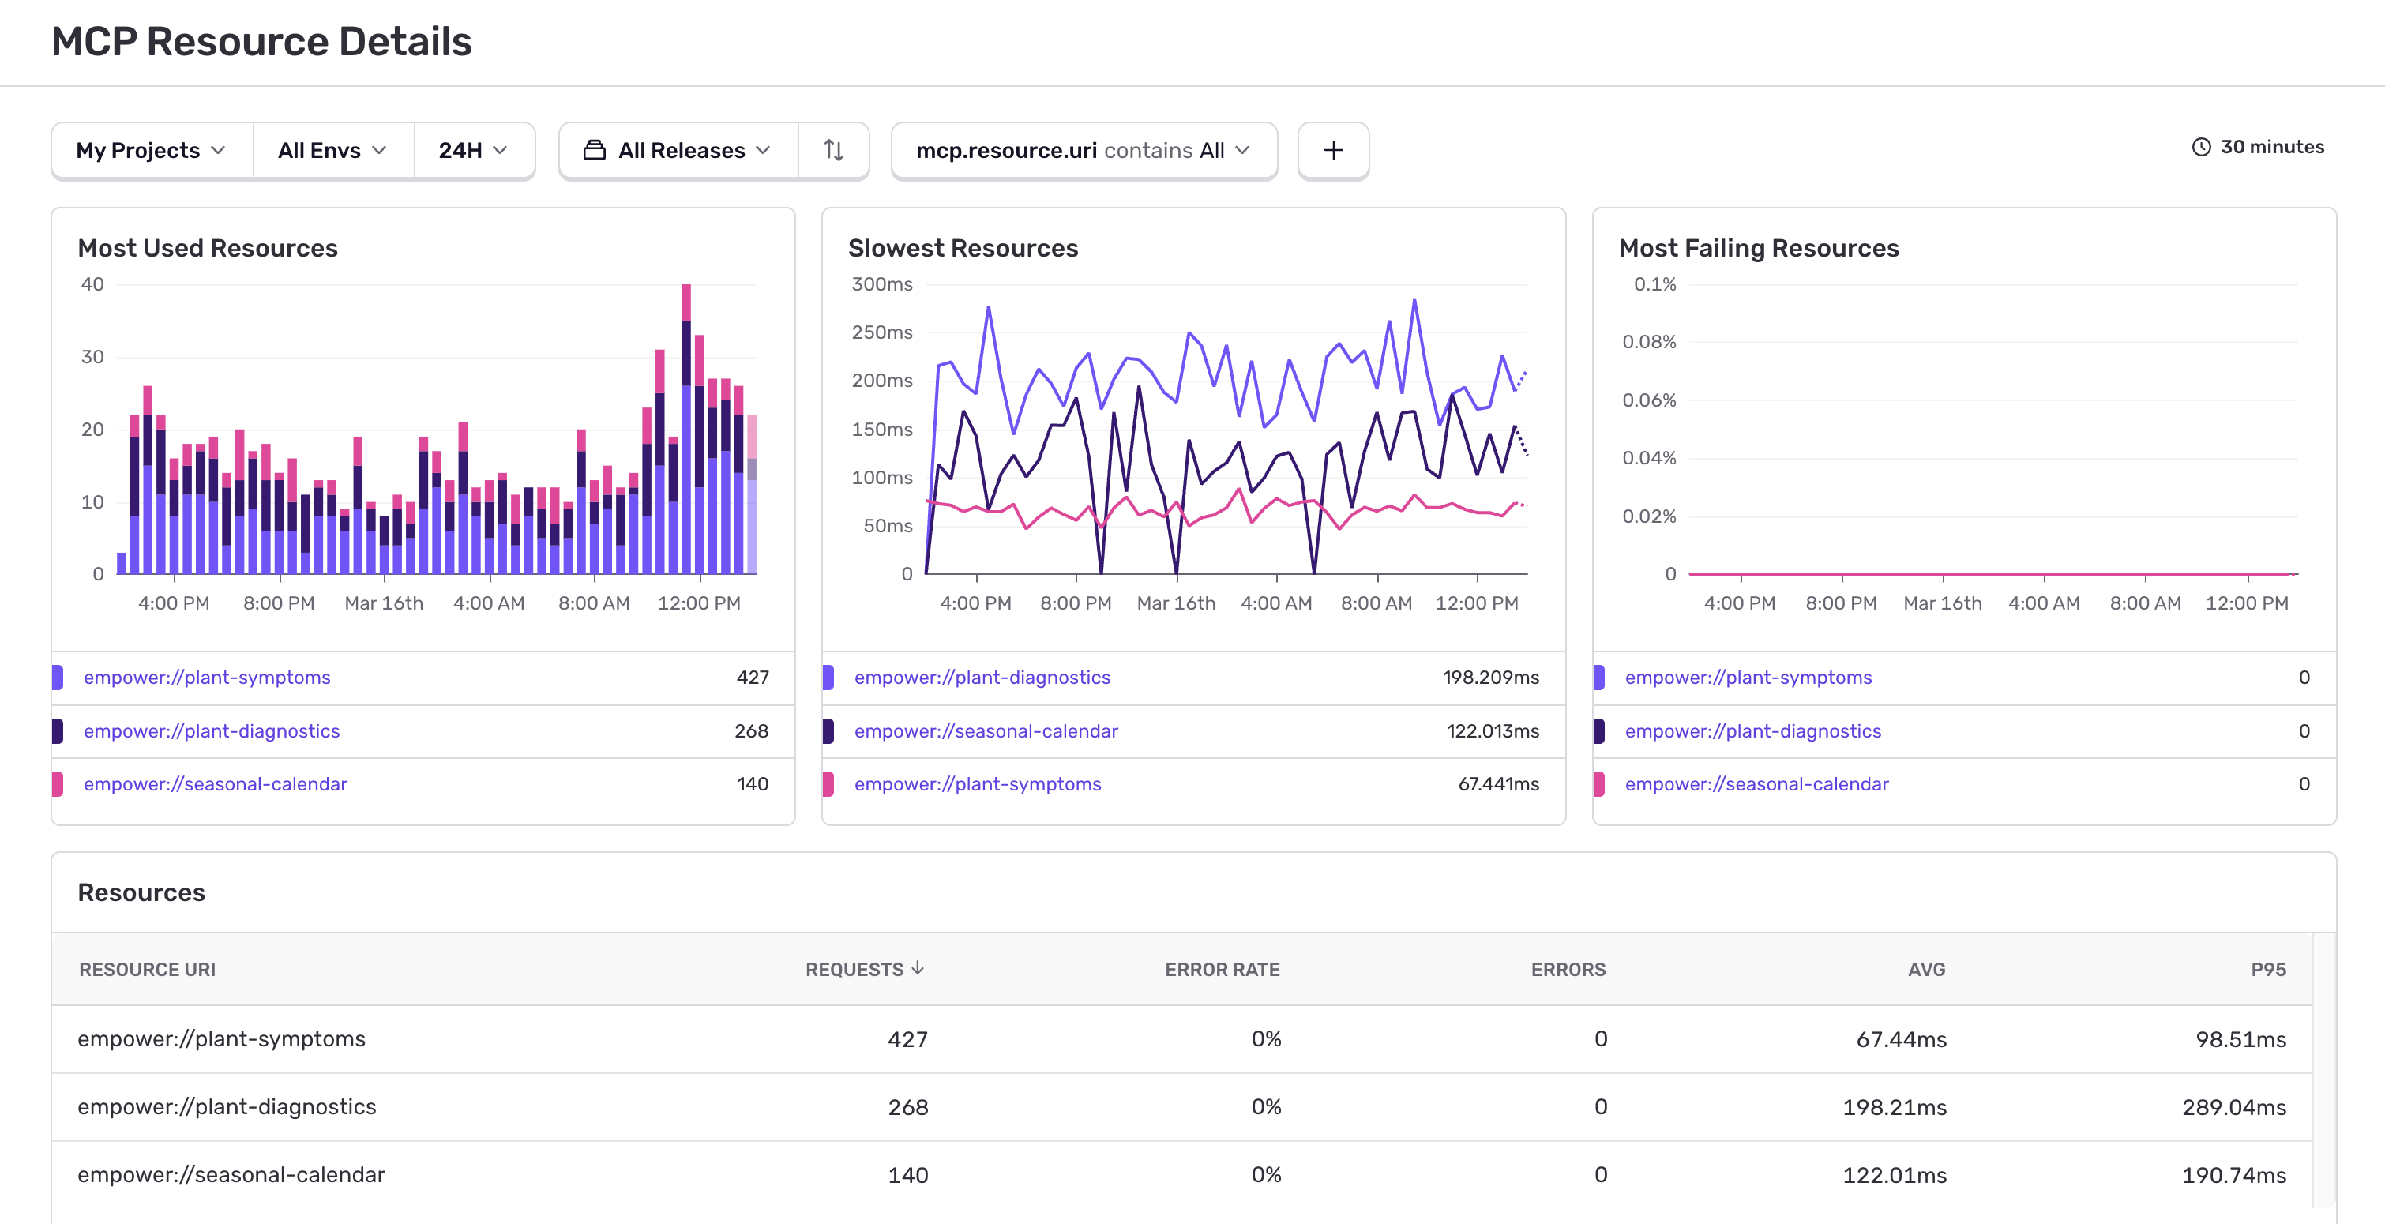Open empower://plant-diagnostics in Most Used Resources
2385x1224 pixels.
click(x=212, y=731)
